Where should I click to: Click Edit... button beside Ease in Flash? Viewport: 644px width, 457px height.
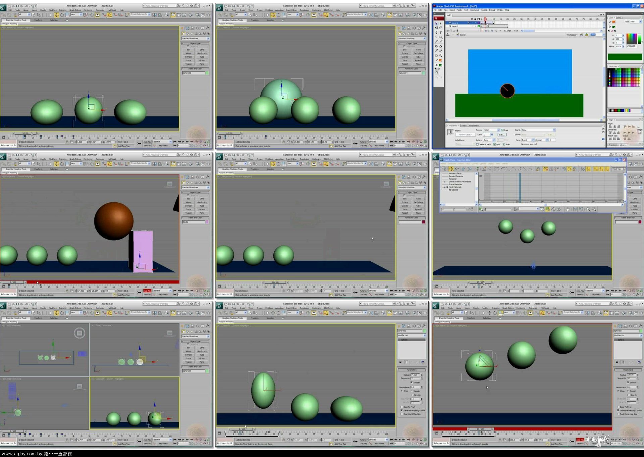pyautogui.click(x=502, y=135)
